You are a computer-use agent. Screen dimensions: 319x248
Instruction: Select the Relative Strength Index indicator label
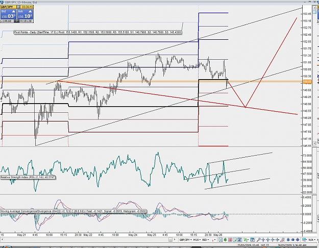point(28,178)
